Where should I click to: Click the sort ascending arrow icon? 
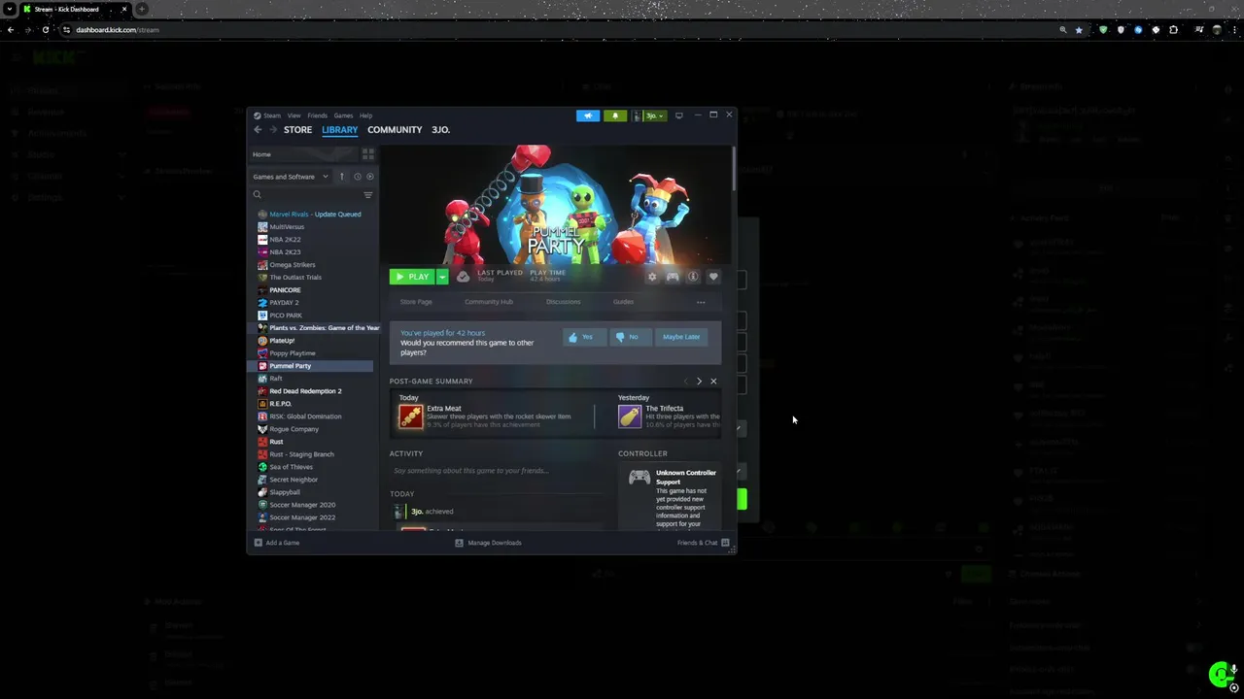pos(341,177)
